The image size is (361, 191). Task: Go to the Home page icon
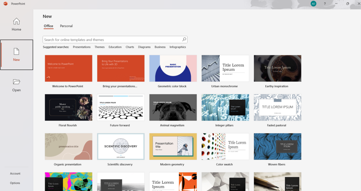click(16, 21)
